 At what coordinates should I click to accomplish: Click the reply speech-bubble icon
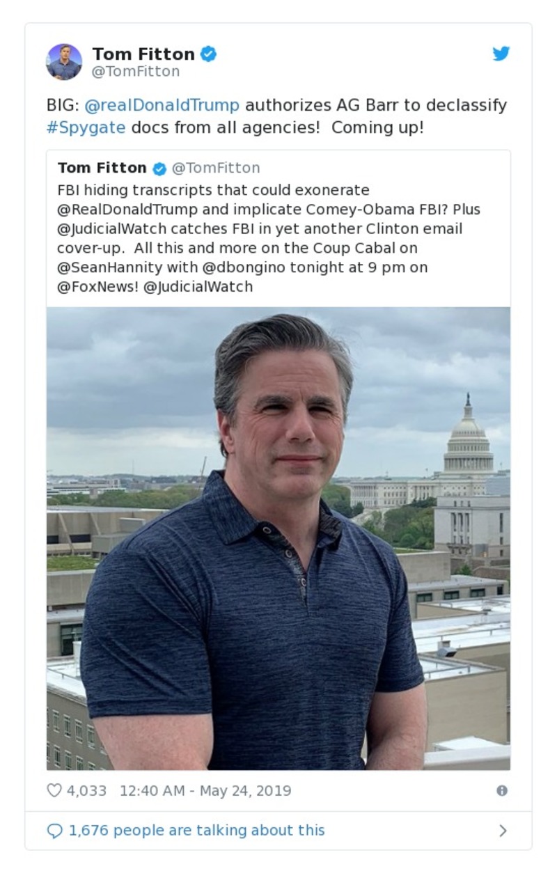[x=54, y=830]
